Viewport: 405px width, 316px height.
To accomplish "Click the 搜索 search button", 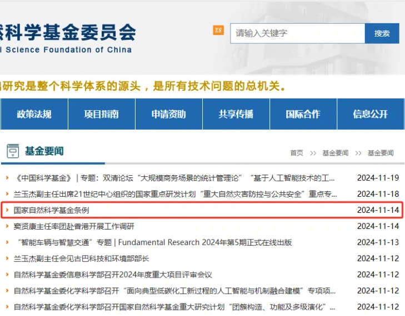I will point(382,33).
